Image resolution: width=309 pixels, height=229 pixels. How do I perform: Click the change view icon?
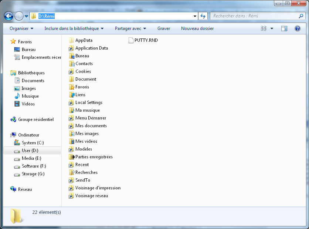pyautogui.click(x=264, y=28)
